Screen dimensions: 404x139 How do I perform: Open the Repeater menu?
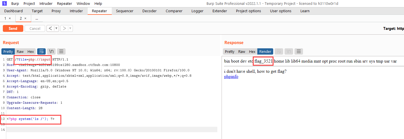64,3
